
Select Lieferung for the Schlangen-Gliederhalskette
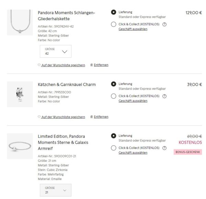tap(114, 12)
